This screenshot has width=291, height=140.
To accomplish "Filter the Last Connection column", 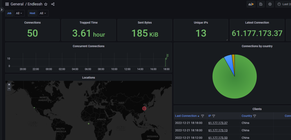I will (203, 116).
